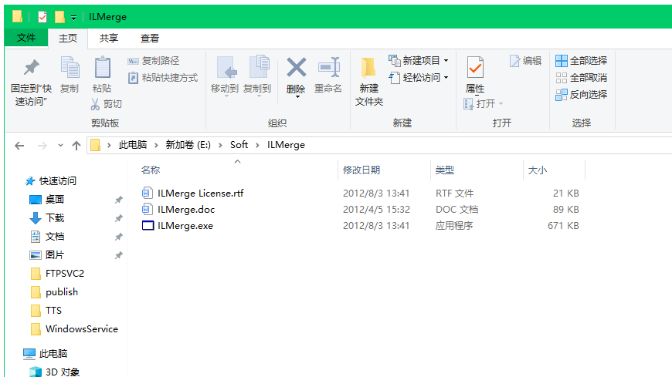Click the Paste clipboard icon

(x=102, y=68)
